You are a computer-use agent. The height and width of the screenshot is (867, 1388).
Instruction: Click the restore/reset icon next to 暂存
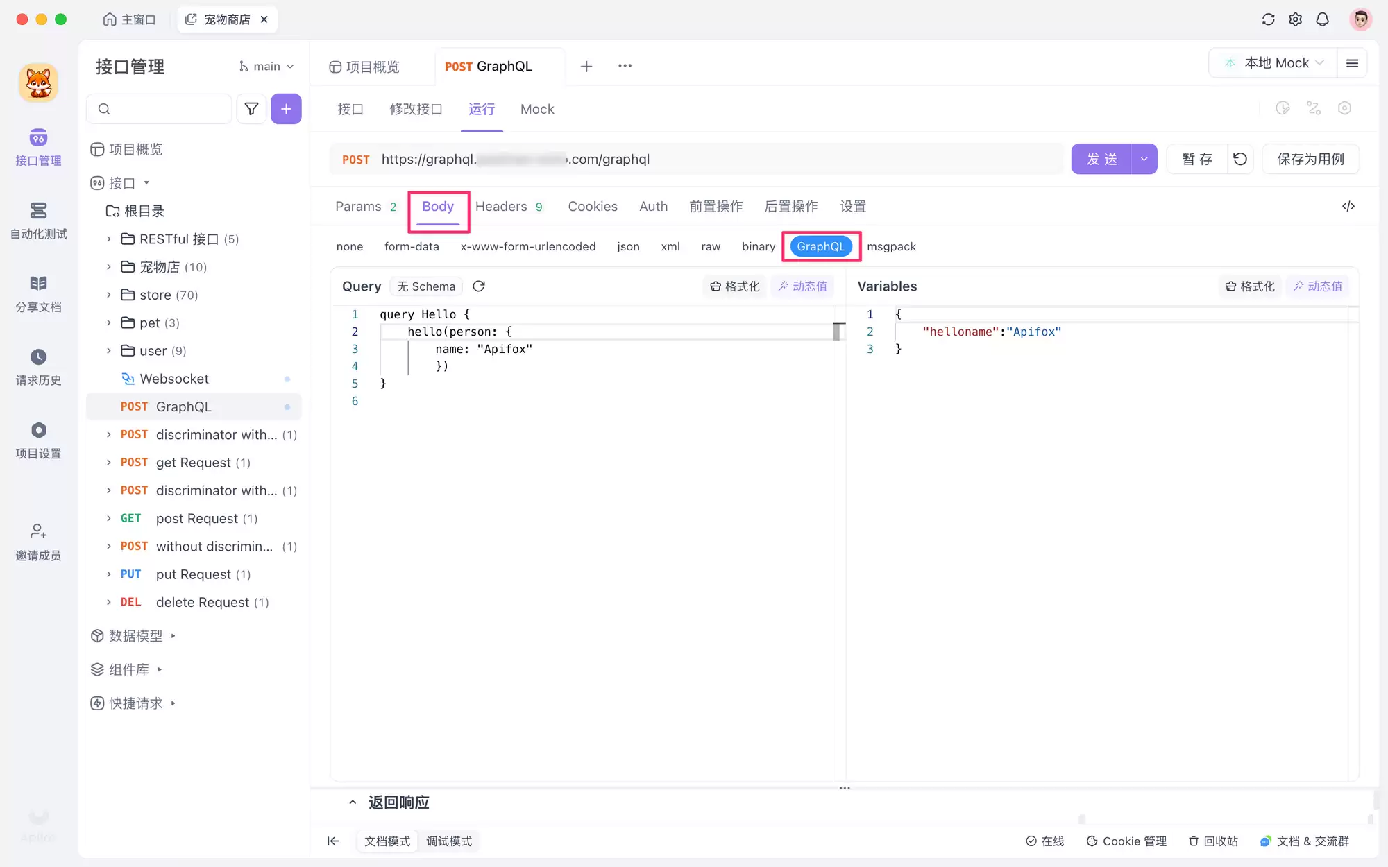coord(1240,159)
